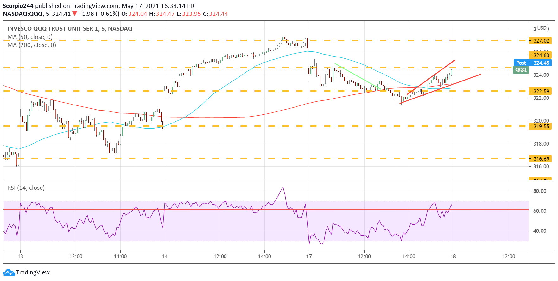Click the Scorpio244 author name
The width and height of the screenshot is (558, 281).
click(18, 6)
